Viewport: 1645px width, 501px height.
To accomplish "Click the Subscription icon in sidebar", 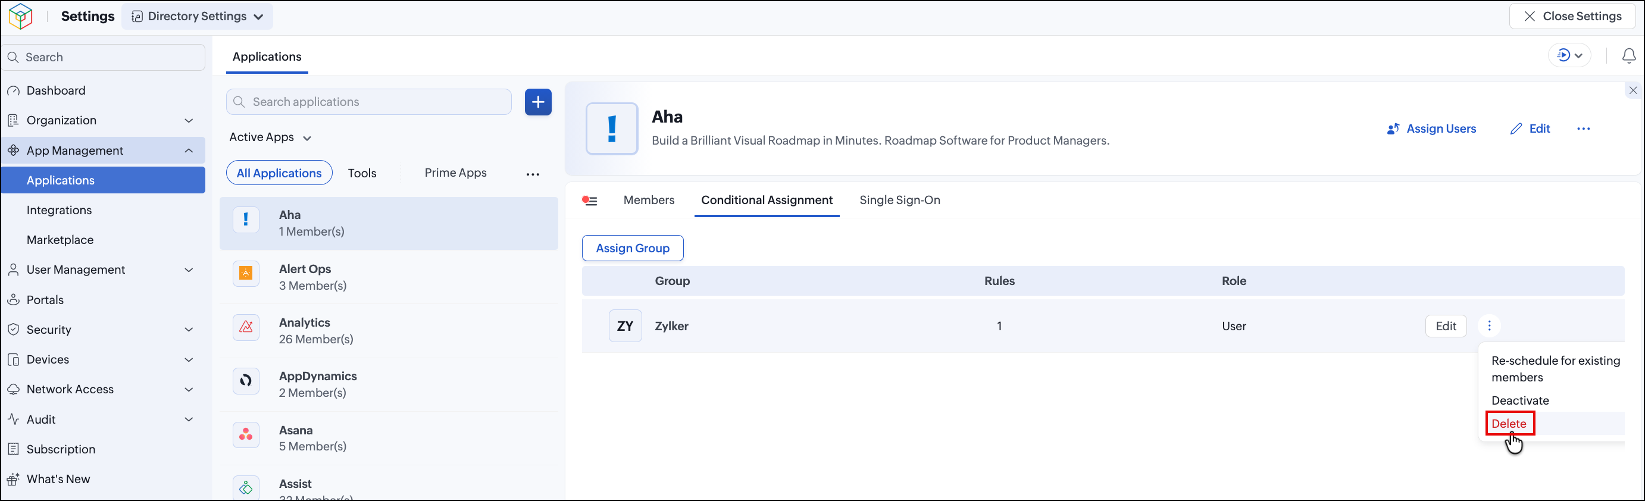I will [14, 449].
